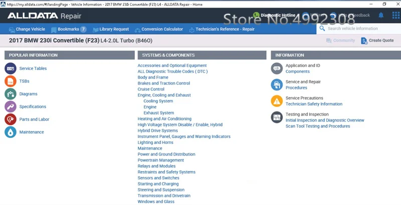Click the orange TSBs icon
401x205 pixels.
[x=11, y=81]
